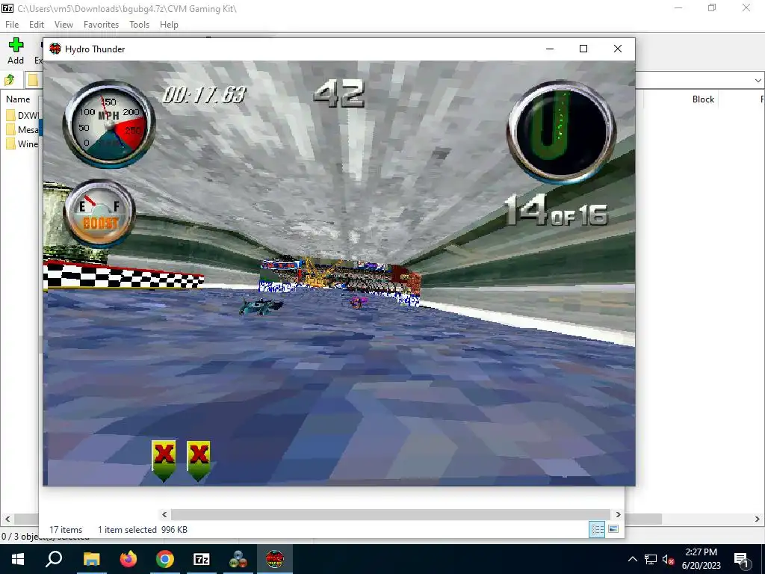The image size is (765, 574).
Task: Open the Hydro Thunder taskbar button
Action: [x=275, y=559]
